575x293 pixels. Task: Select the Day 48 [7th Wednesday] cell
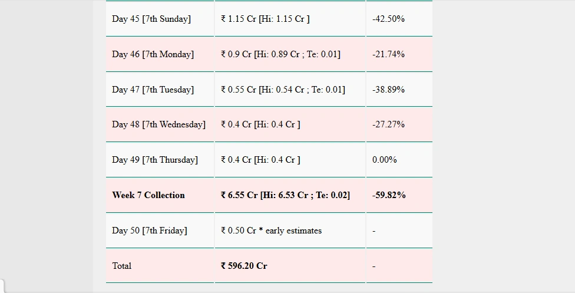coord(159,124)
